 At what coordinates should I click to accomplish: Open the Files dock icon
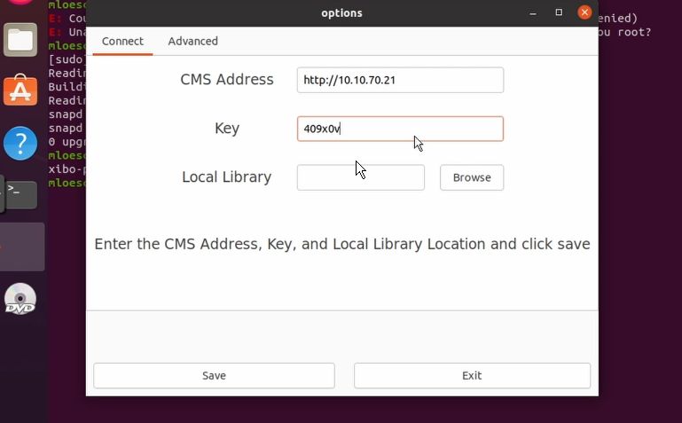click(x=20, y=39)
